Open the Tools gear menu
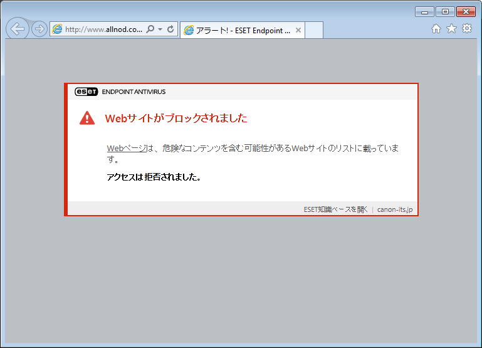The height and width of the screenshot is (348, 482). pos(466,29)
